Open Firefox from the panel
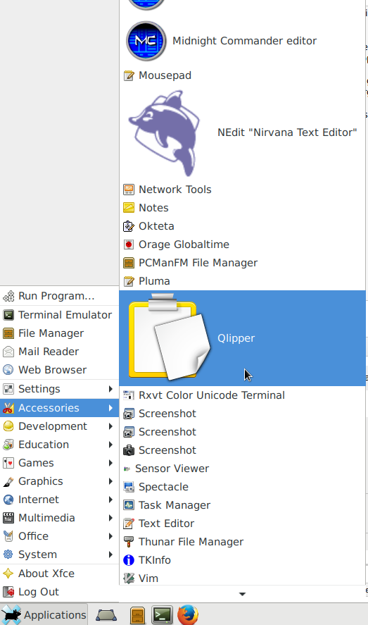 pyautogui.click(x=187, y=614)
